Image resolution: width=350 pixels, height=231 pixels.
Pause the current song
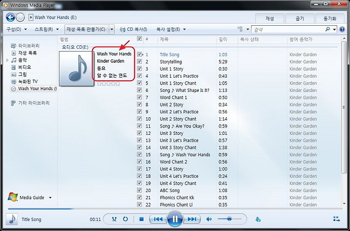[x=175, y=219]
